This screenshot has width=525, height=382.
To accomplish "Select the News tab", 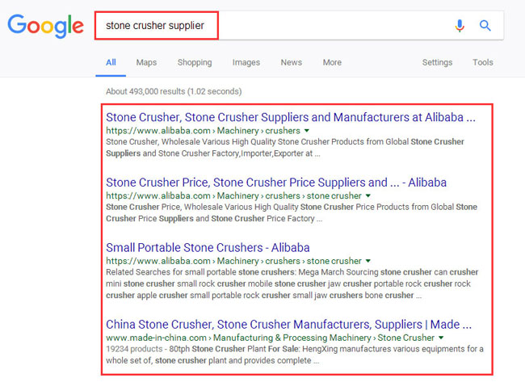I will (x=292, y=62).
